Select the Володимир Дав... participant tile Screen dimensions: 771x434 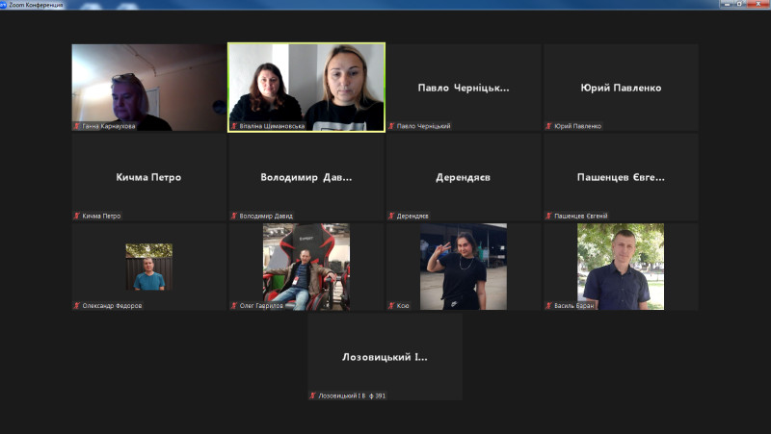(x=306, y=177)
